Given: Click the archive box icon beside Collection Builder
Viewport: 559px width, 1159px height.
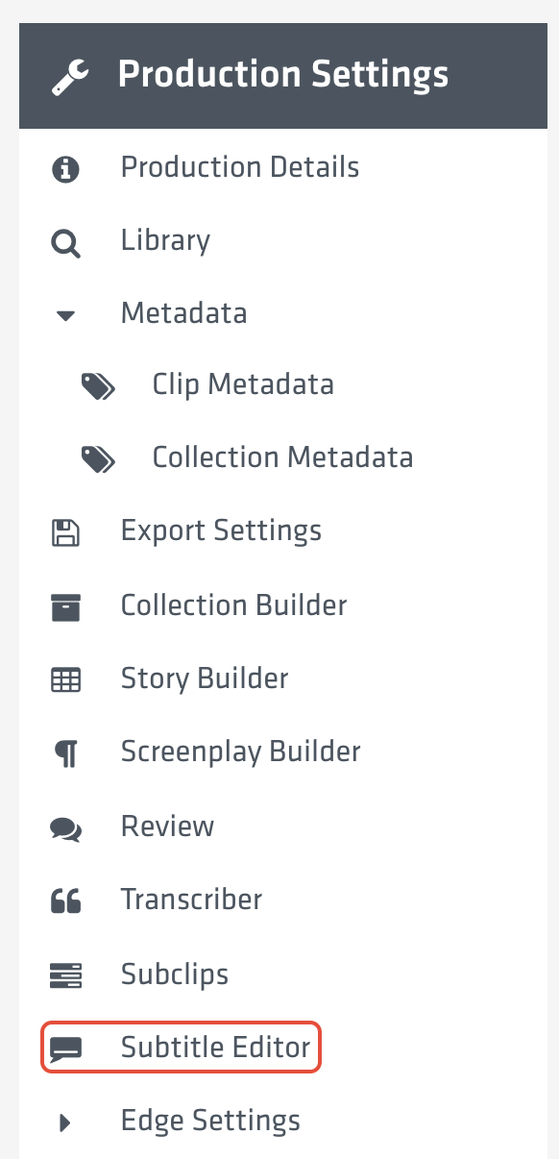Looking at the screenshot, I should pyautogui.click(x=65, y=605).
